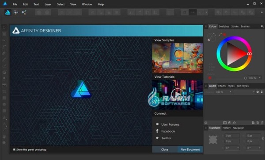This screenshot has height=160, width=265.
Task: Uncheck Show this panel on startup
Action: (14, 149)
